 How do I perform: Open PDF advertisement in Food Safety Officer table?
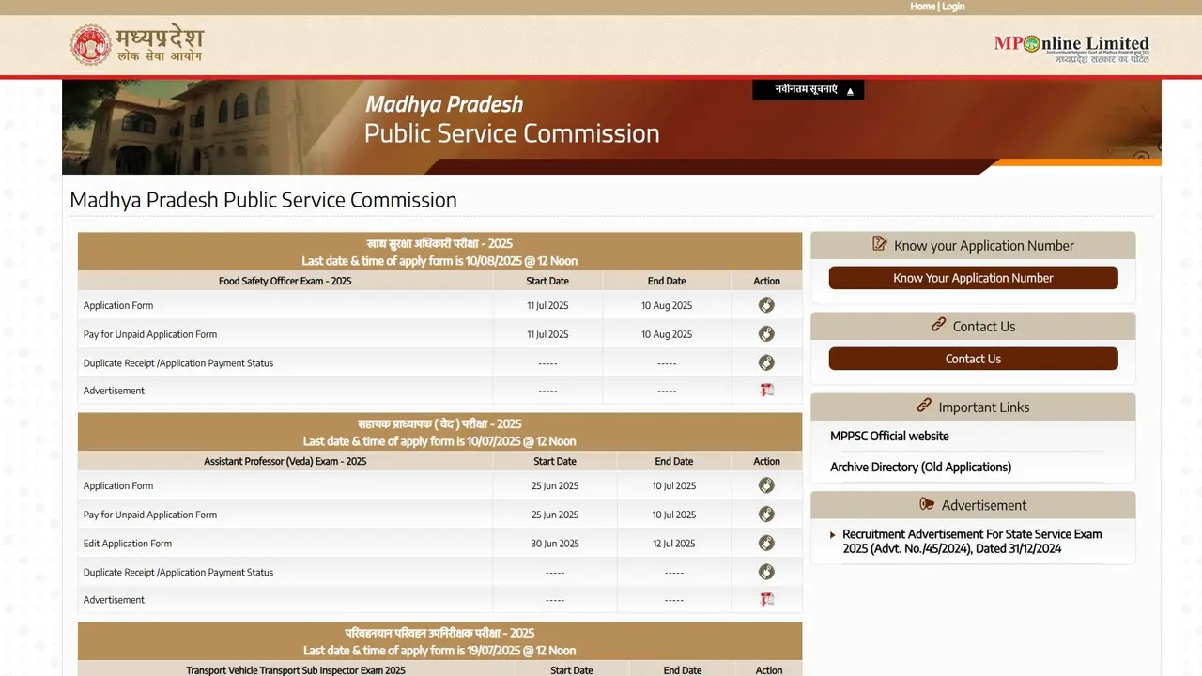[766, 390]
